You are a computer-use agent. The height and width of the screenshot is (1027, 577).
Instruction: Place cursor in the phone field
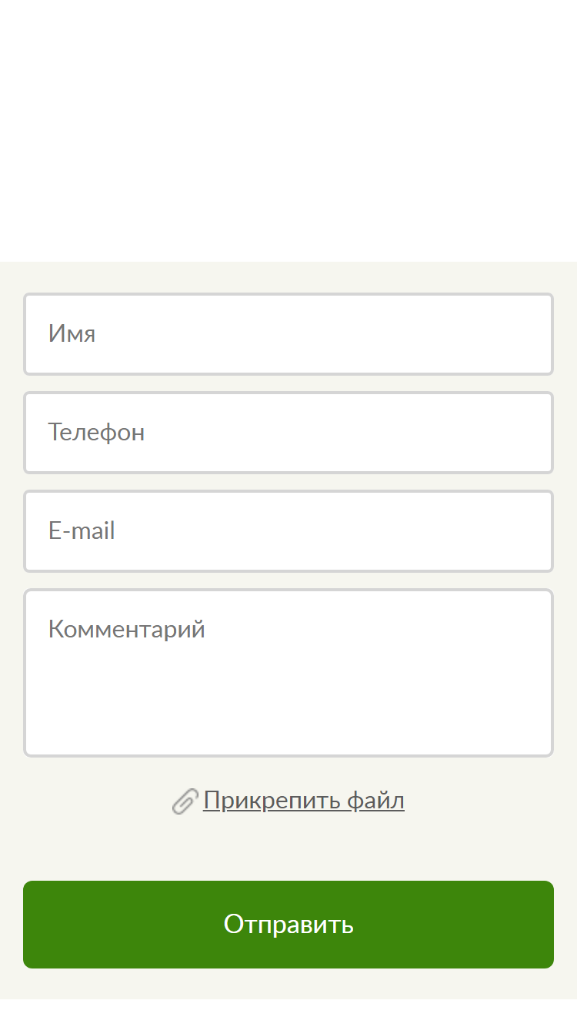(x=288, y=433)
